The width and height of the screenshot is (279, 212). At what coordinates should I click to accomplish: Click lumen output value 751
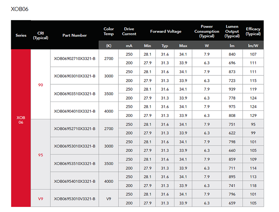232,124
